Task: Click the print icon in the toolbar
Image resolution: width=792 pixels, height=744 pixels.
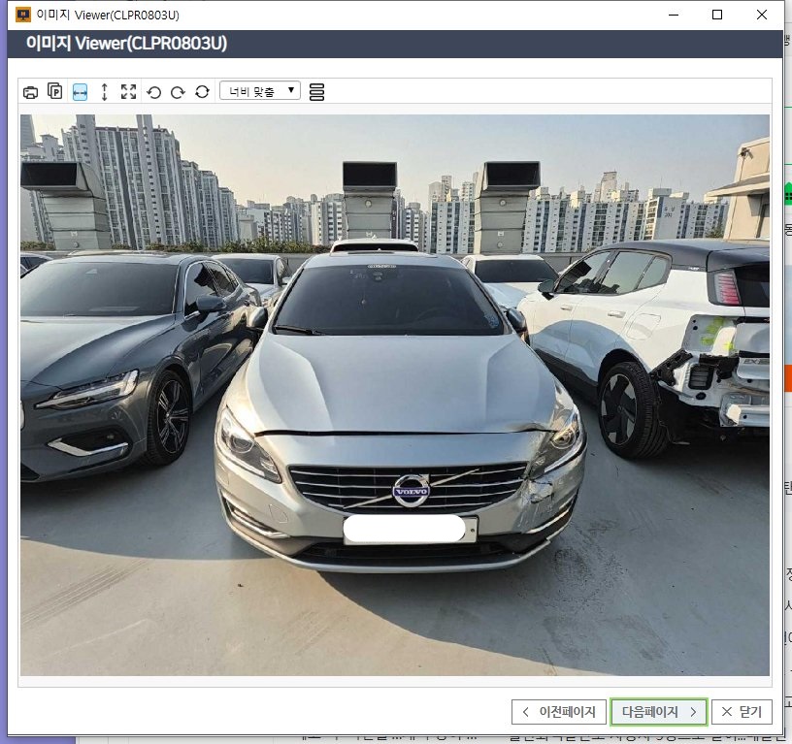Action: (30, 92)
